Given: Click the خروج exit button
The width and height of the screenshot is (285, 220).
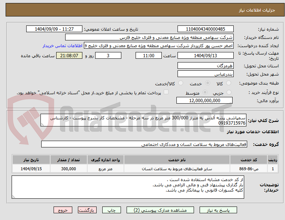Looking at the screenshot, I should click(x=63, y=210).
